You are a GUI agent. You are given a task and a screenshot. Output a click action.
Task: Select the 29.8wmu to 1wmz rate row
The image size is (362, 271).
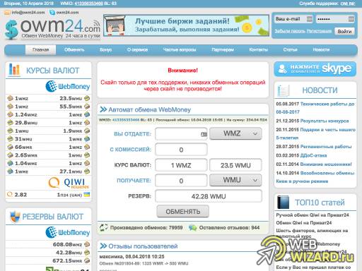pyautogui.click(x=48, y=123)
